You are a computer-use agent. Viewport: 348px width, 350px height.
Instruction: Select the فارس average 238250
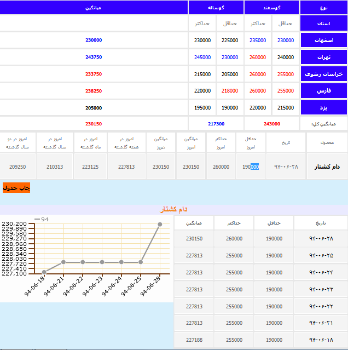94,91
